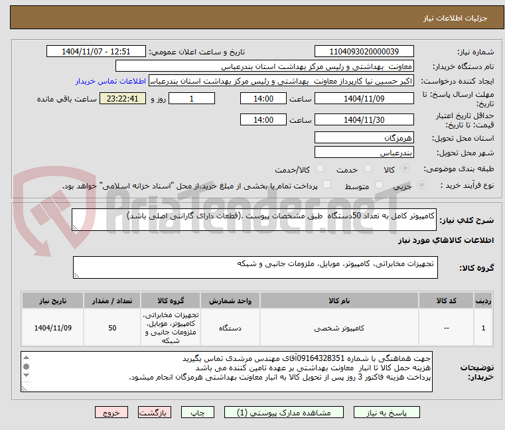505x430 pixels.
Task: Click the خروج exit button
Action: click(111, 412)
